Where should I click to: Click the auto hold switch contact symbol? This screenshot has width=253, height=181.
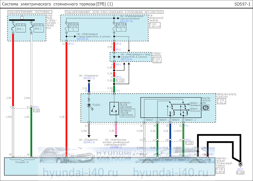click(114, 108)
